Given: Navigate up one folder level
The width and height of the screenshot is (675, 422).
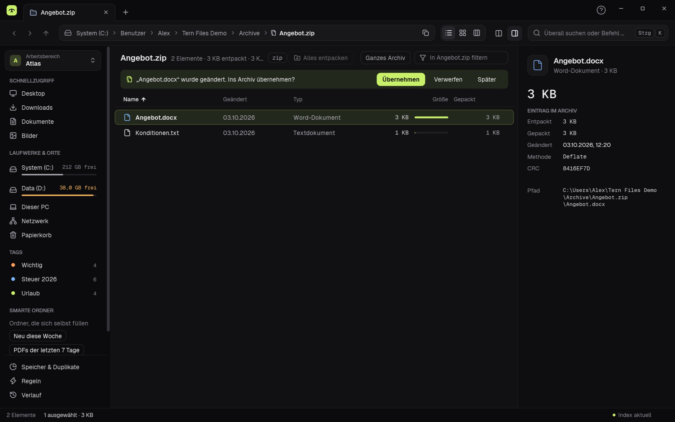Looking at the screenshot, I should pyautogui.click(x=46, y=33).
